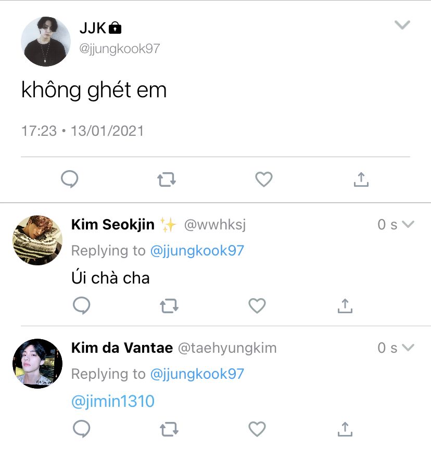Reply to Kim da Vantae's comment
Viewport: 431px width, 449px height.
[82, 429]
